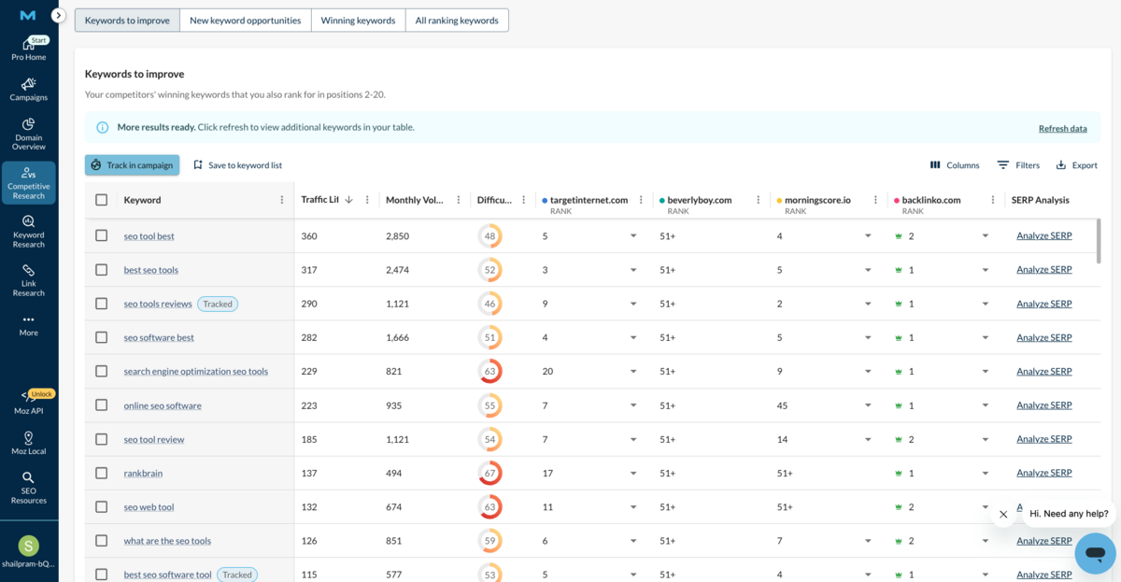Switch to New keyword opportunities tab
Screen dimensions: 1121x582
point(246,21)
